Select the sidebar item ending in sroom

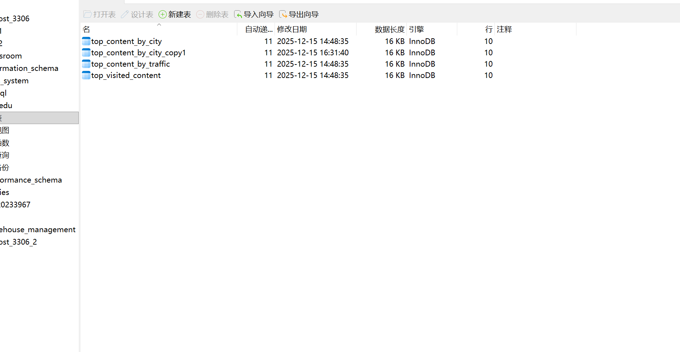point(11,56)
